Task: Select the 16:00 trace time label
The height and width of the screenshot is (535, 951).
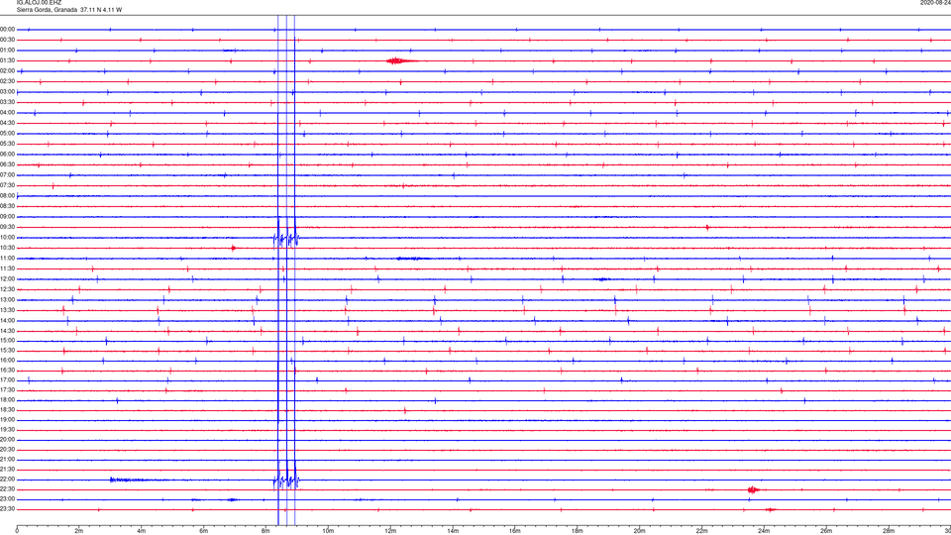Action: click(7, 361)
